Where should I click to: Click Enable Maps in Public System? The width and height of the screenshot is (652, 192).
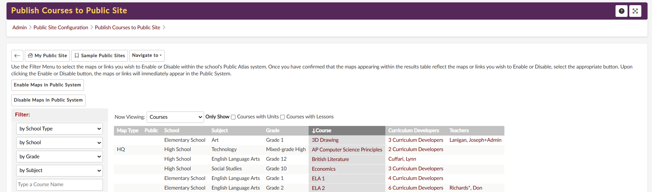[x=47, y=85]
